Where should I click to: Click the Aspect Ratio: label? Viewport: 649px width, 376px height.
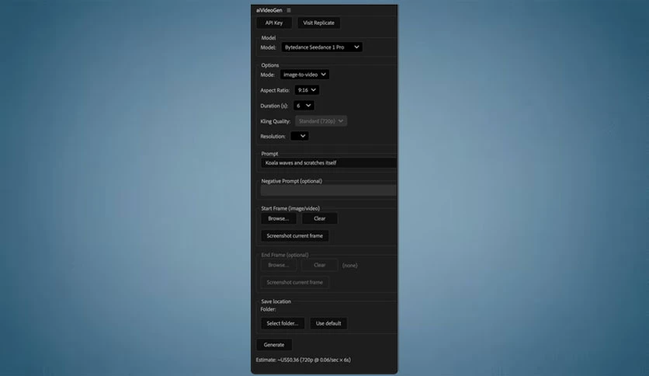(x=275, y=90)
